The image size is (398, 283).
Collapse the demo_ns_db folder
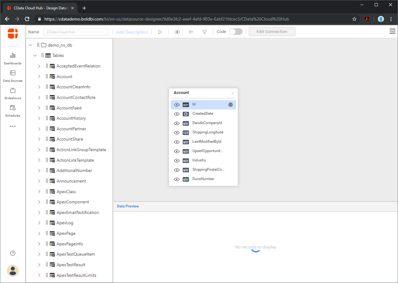click(30, 45)
